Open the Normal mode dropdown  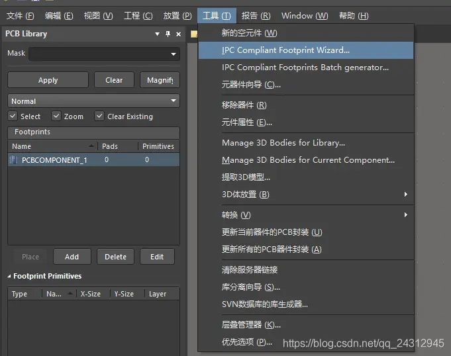174,101
